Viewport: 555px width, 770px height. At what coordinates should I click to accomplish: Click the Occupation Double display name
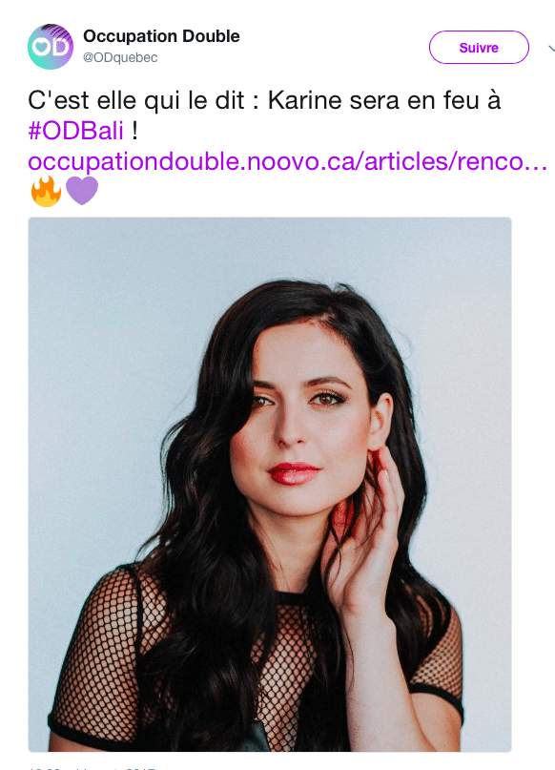161,36
